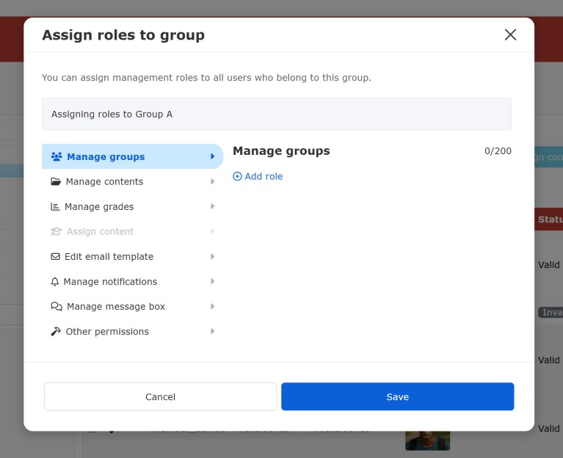The height and width of the screenshot is (458, 563).
Task: Select the Other permissions category
Action: pyautogui.click(x=132, y=331)
